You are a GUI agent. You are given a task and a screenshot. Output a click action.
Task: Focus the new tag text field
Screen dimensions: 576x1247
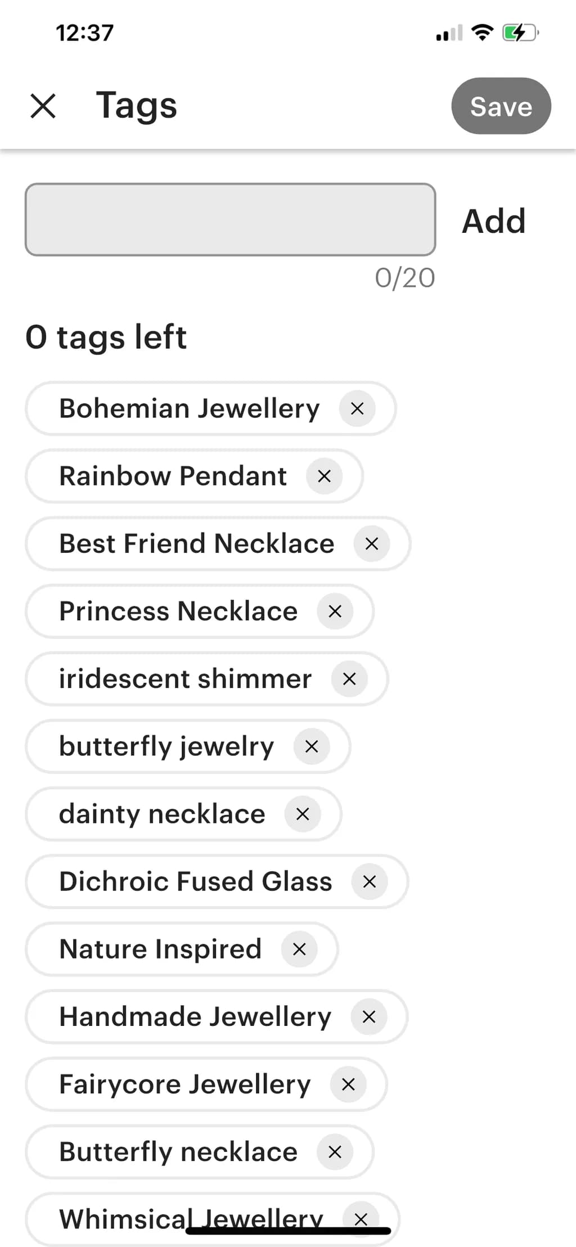click(x=231, y=219)
